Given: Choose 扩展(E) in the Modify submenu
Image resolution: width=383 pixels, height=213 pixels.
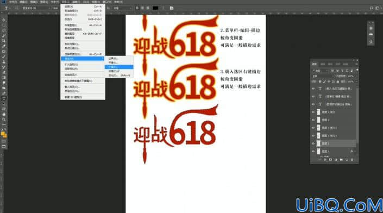Looking at the screenshot, I should (119, 67).
